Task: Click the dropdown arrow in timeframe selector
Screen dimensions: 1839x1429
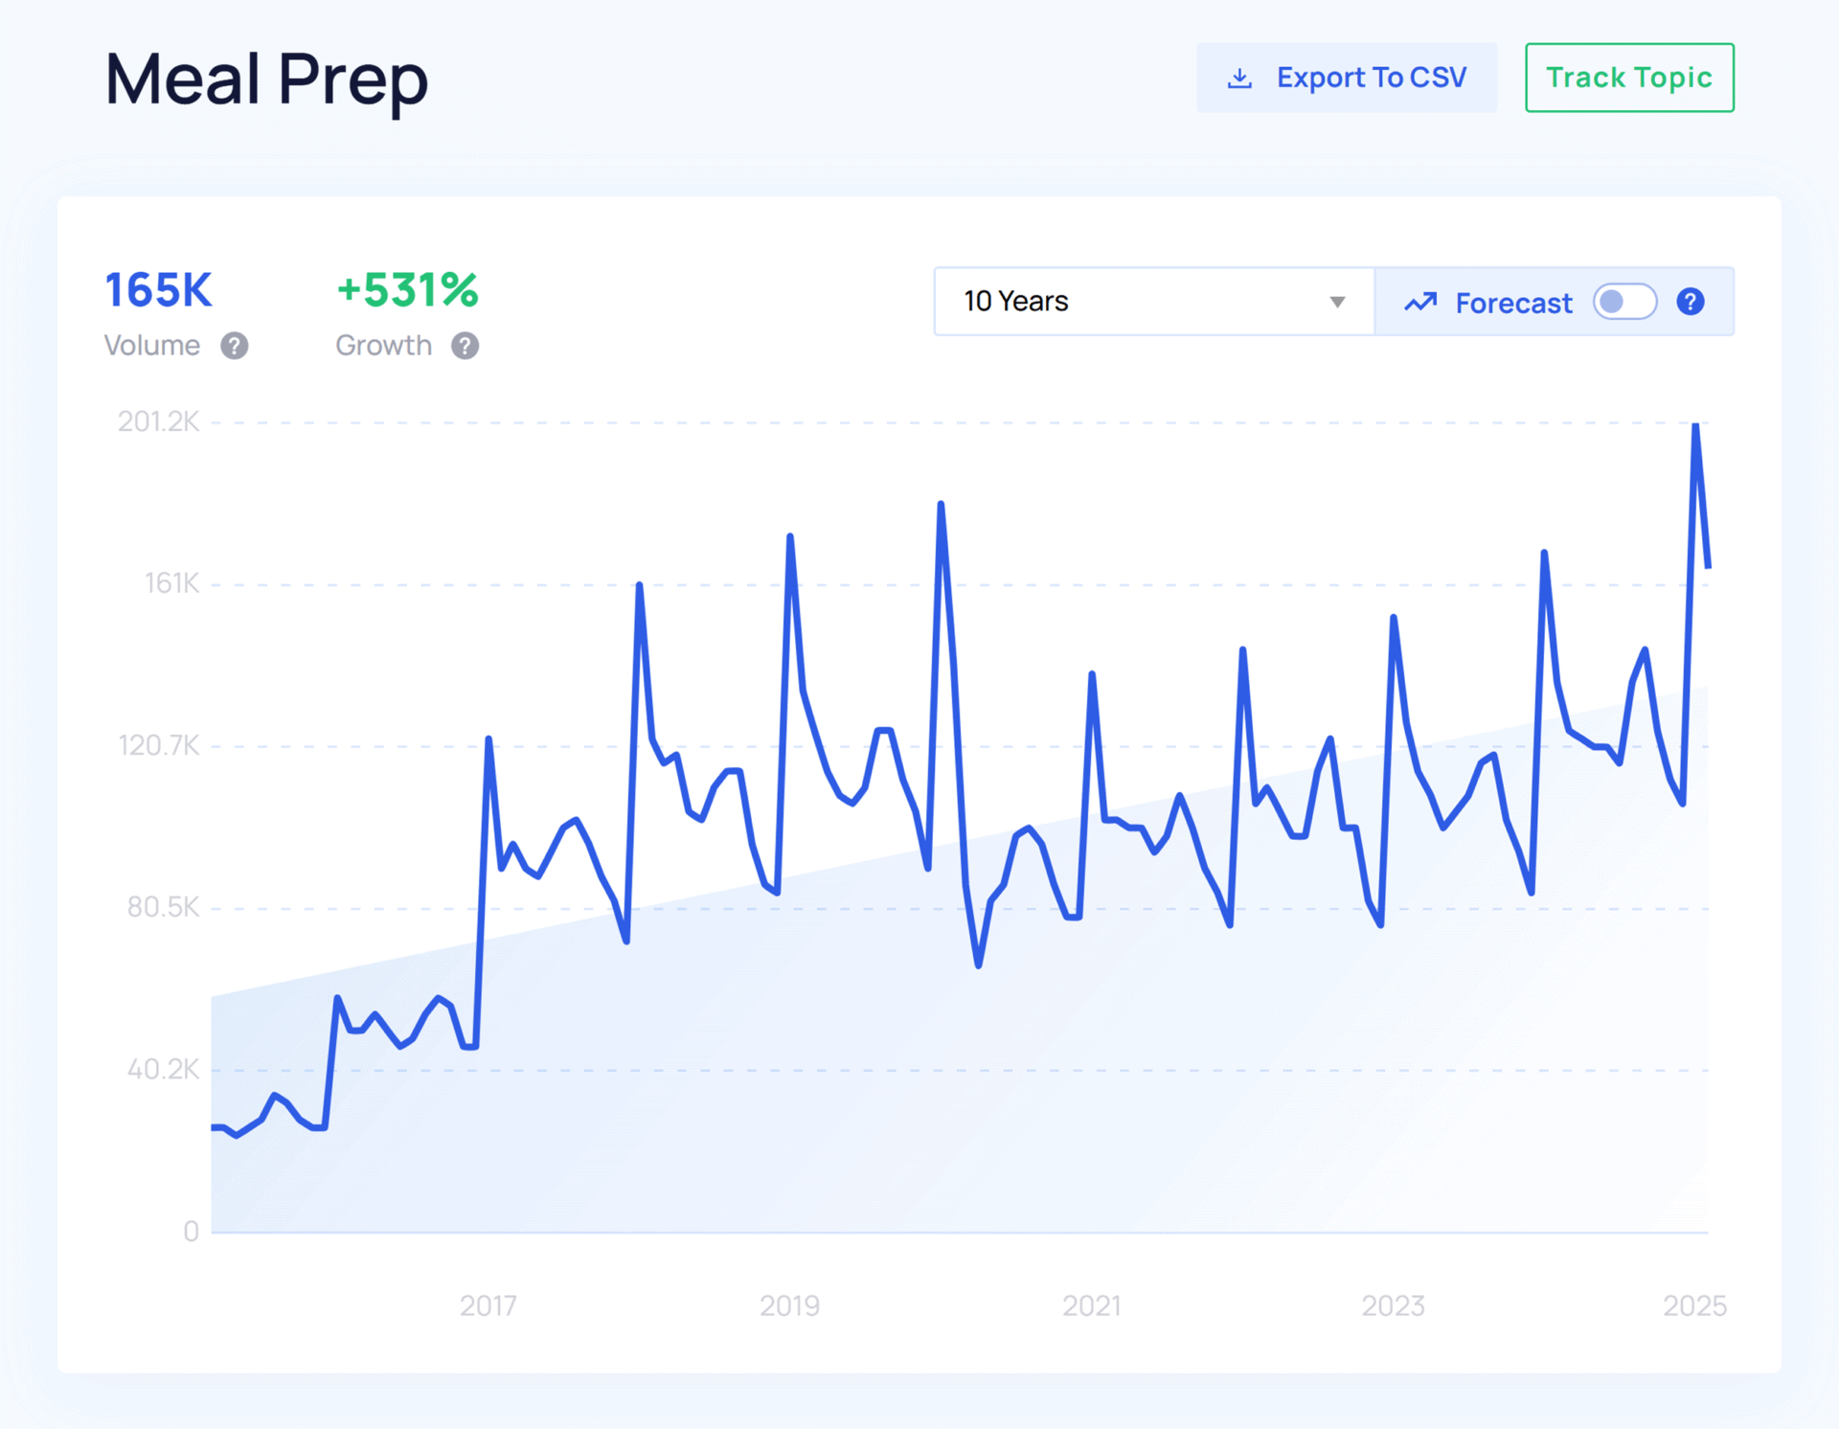Action: pos(1337,303)
